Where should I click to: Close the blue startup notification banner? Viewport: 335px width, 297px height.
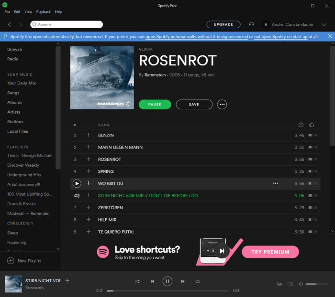pos(330,36)
